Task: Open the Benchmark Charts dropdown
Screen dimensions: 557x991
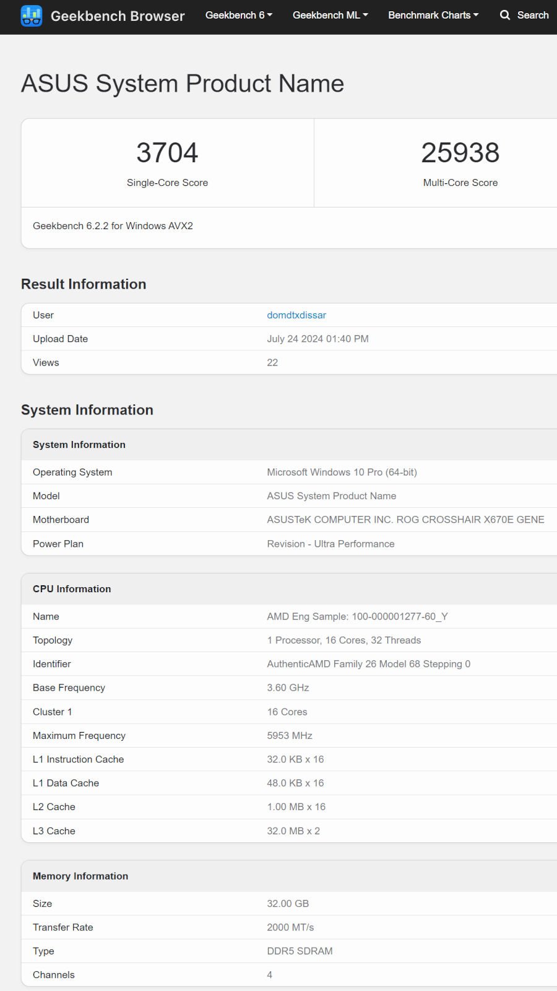Action: click(433, 15)
